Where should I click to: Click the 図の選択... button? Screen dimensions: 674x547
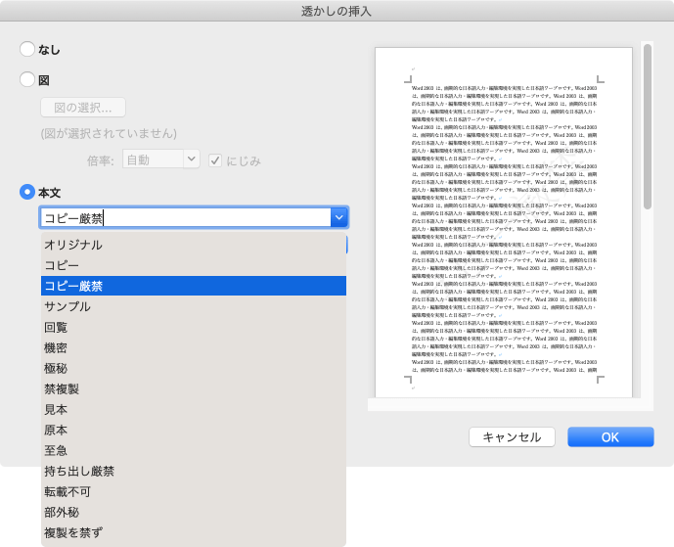tap(83, 108)
